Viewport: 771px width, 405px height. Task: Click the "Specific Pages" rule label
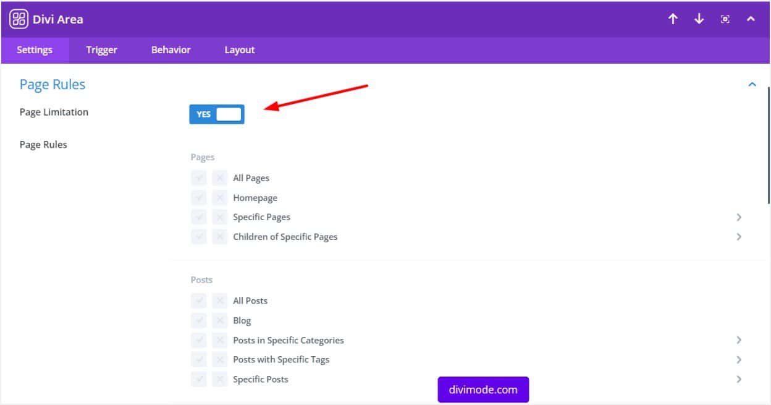[x=261, y=217]
